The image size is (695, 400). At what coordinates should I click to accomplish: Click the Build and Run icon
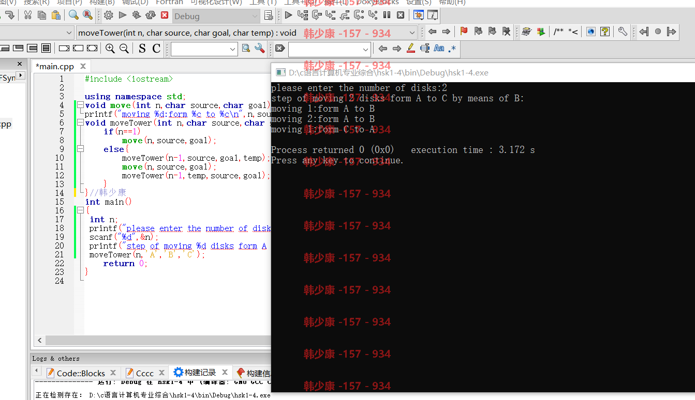click(137, 15)
